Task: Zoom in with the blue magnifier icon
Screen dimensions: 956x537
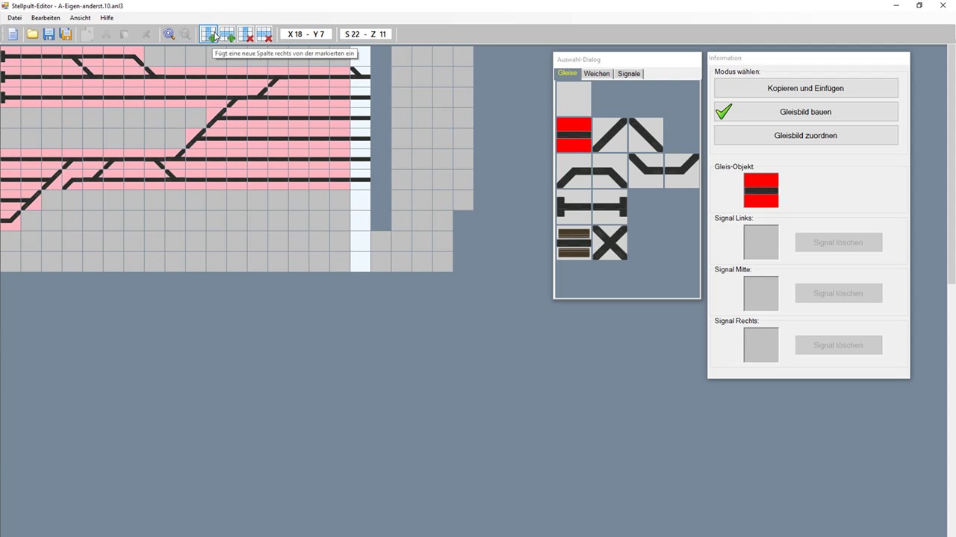Action: pyautogui.click(x=170, y=34)
